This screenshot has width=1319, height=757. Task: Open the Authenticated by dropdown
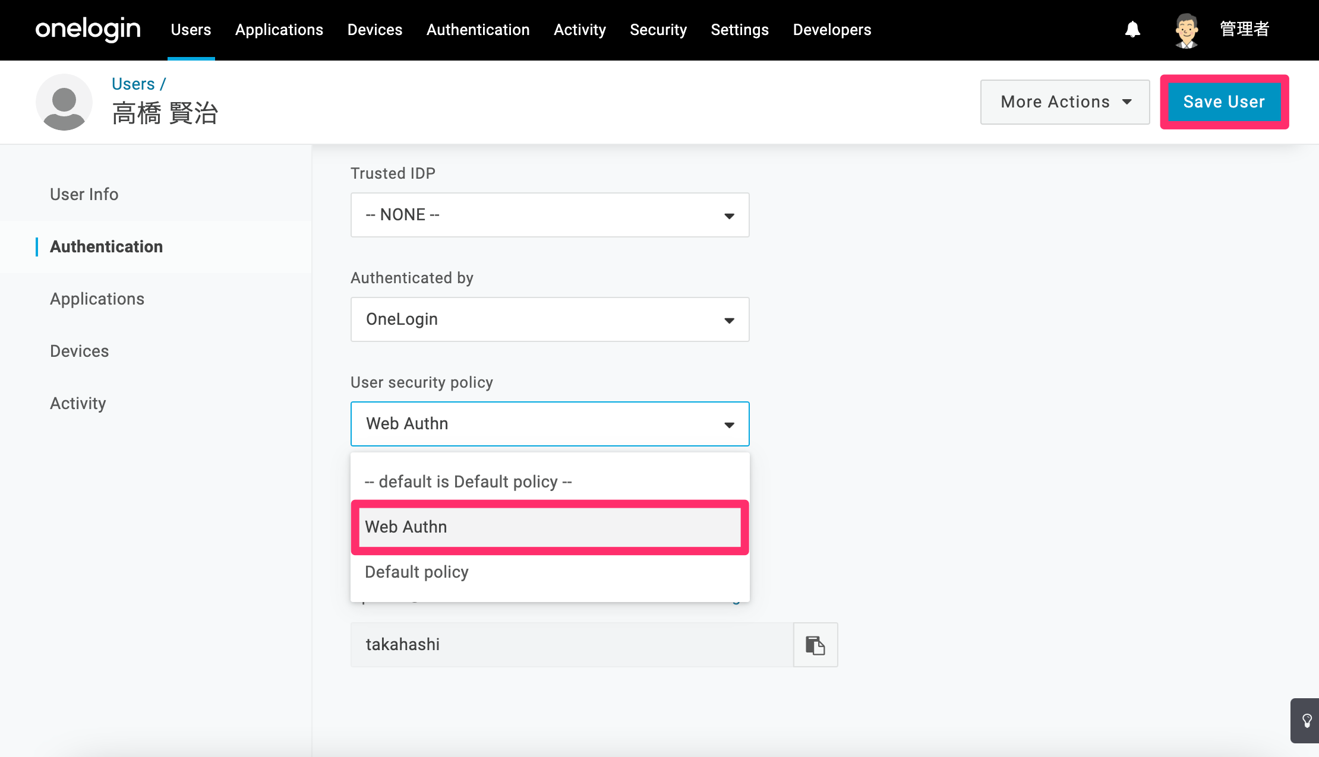click(x=550, y=319)
